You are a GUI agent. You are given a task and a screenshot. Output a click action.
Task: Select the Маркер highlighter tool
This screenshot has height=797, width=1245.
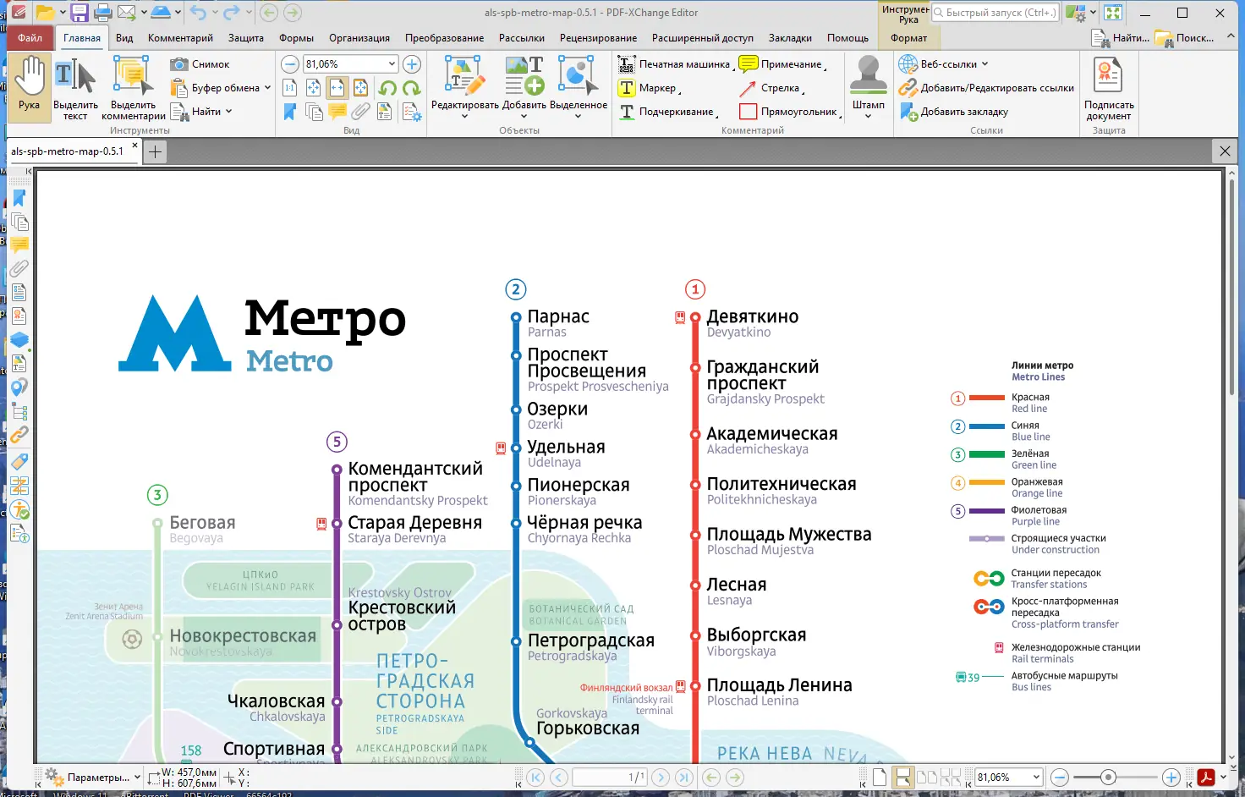click(x=649, y=88)
